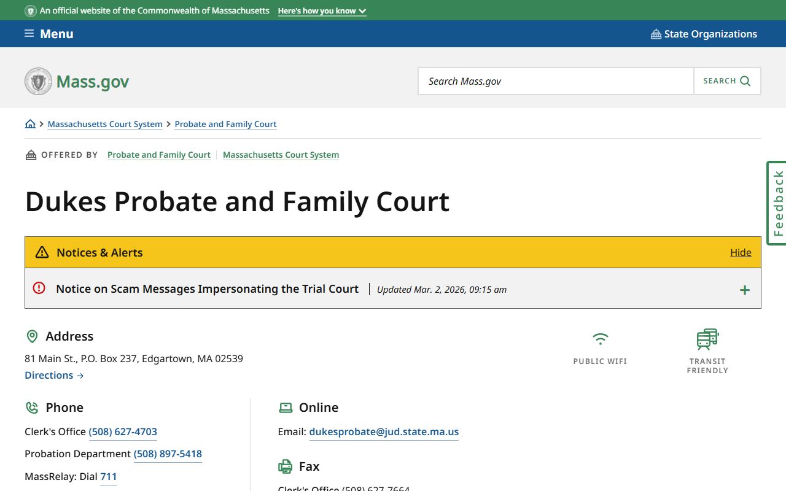Email dukesprobate@jud.state.ma.us link
Screen dimensions: 786x491
[384, 431]
